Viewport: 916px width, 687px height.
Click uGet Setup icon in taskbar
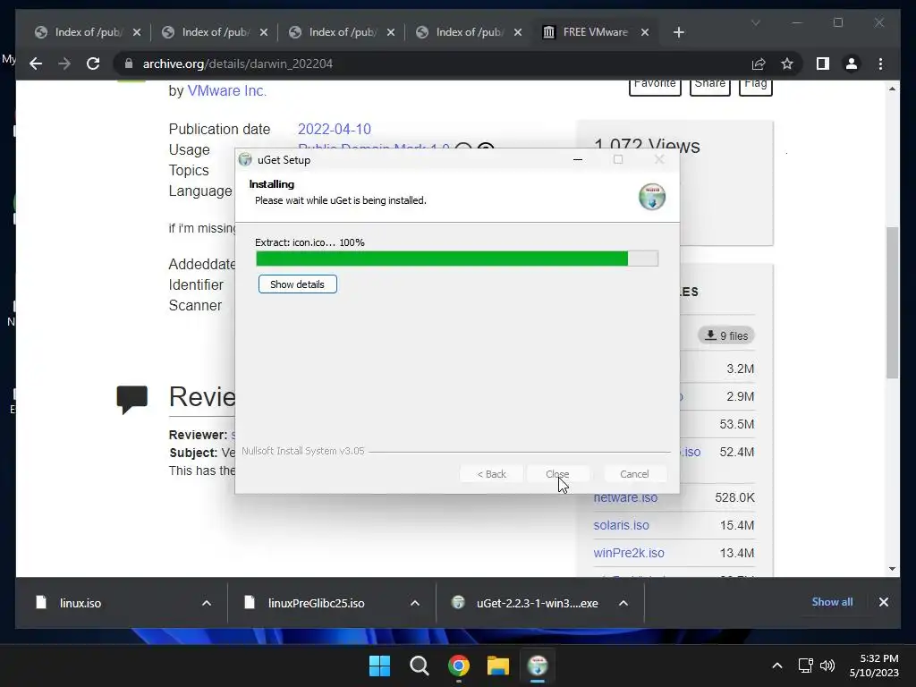point(538,666)
